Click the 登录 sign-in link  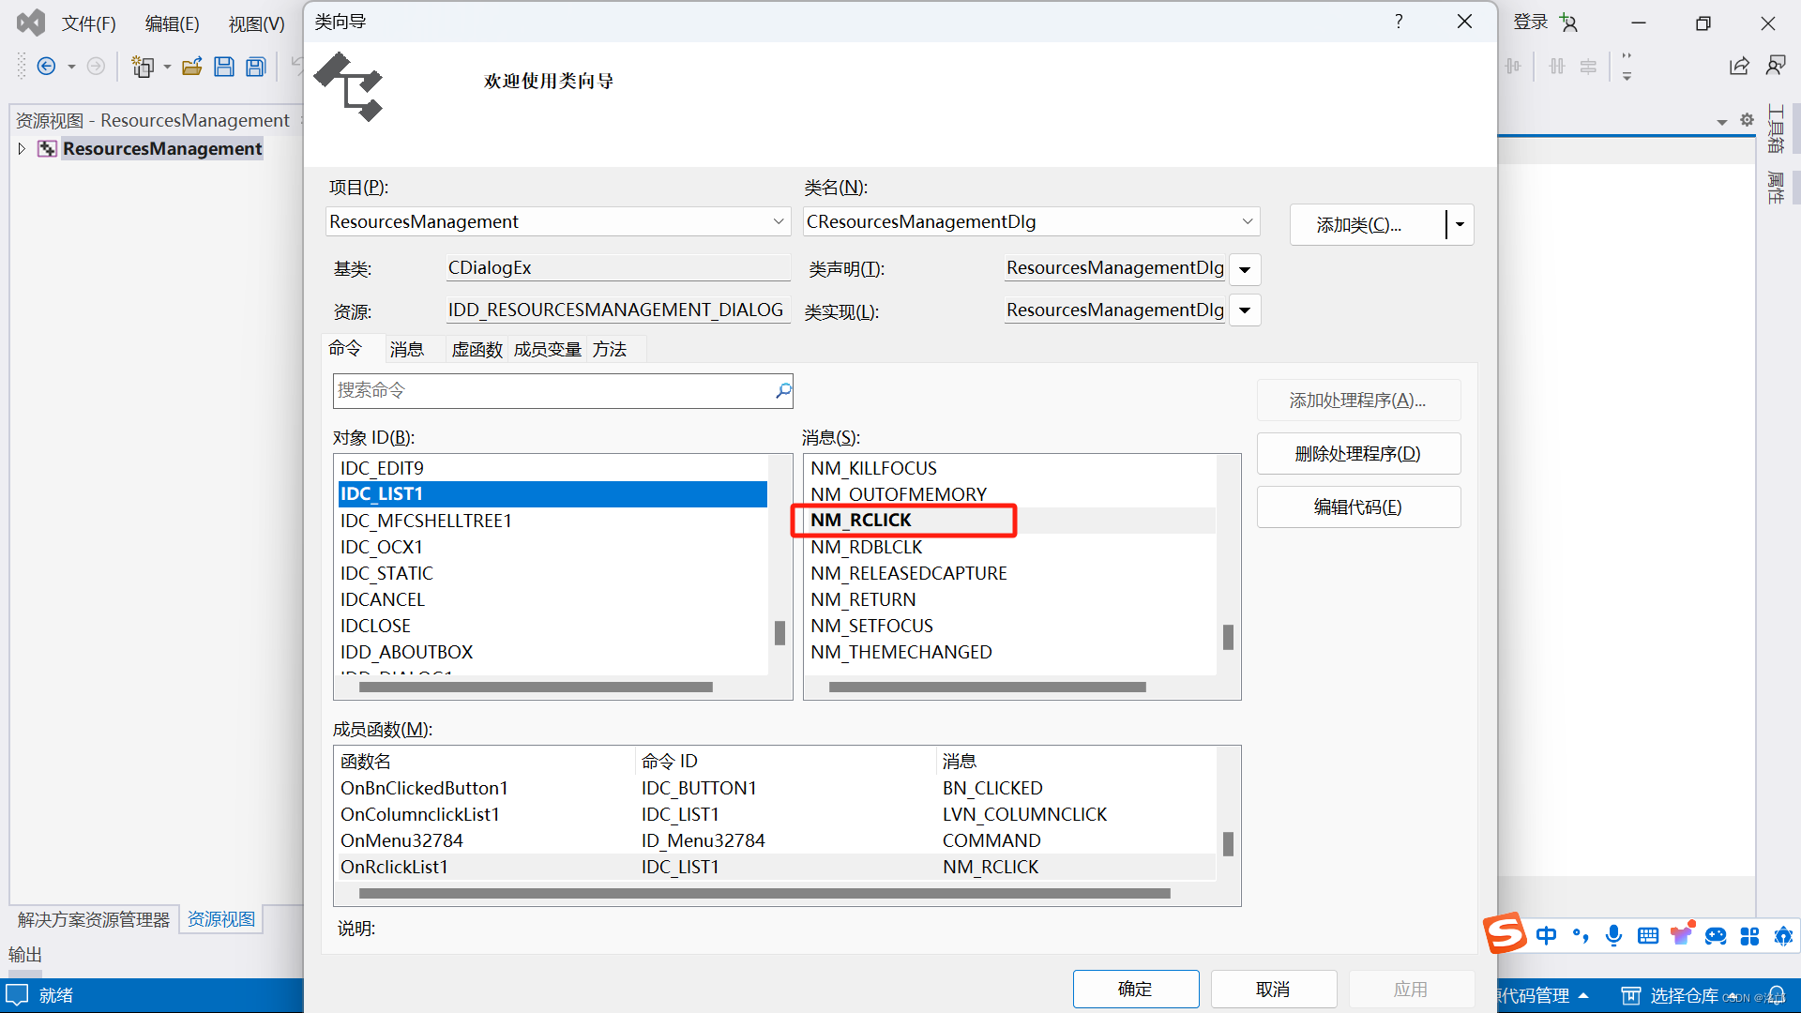[1530, 22]
